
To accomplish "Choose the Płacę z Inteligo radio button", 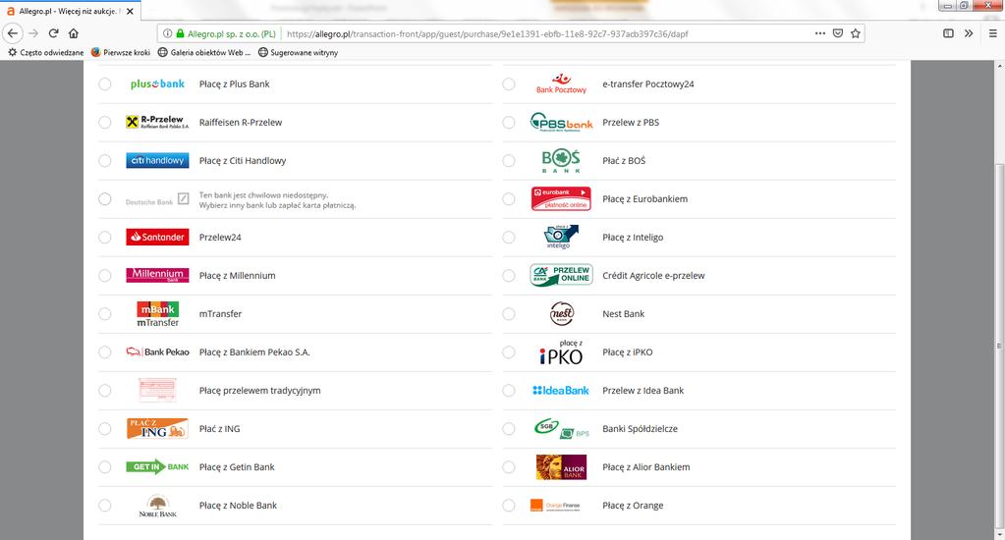I will [509, 237].
